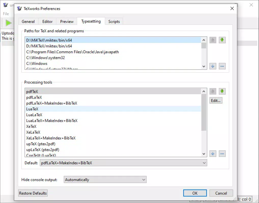Image resolution: width=259 pixels, height=203 pixels.
Task: Close the main TeXworks window behind the dialog
Action: (x=251, y=5)
